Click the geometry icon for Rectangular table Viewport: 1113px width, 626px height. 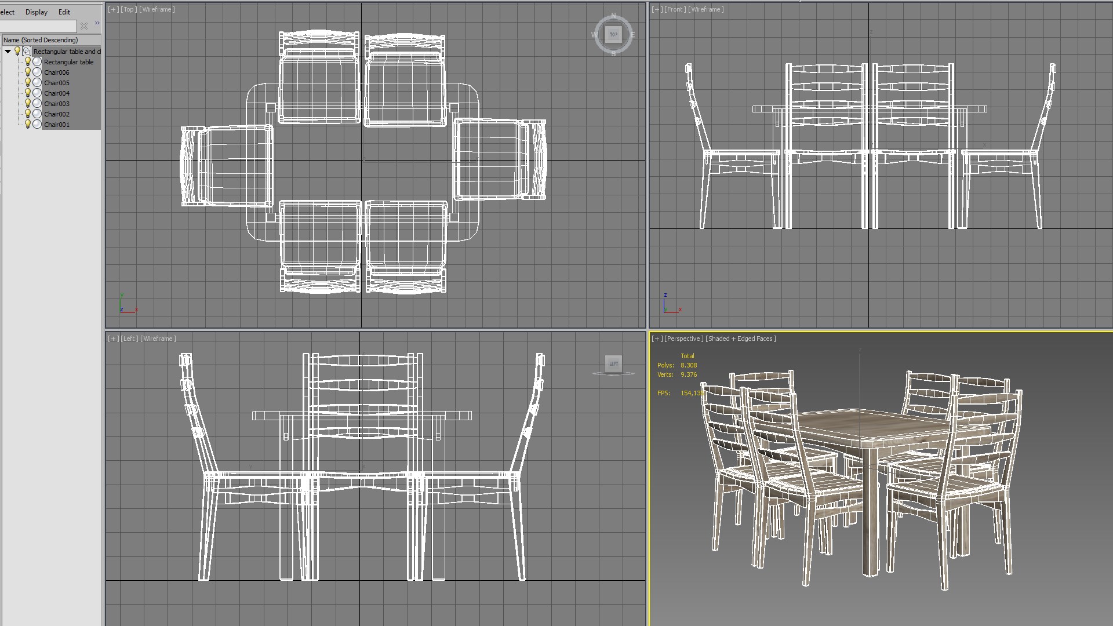[37, 62]
